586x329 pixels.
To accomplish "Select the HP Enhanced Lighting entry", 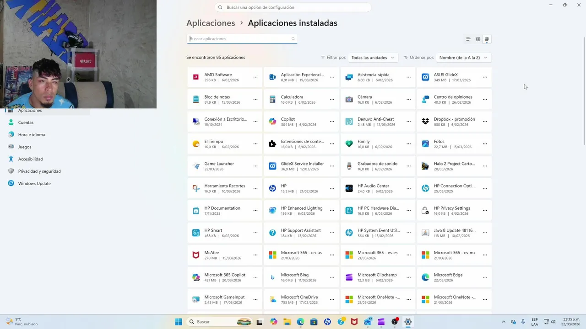I will click(301, 211).
